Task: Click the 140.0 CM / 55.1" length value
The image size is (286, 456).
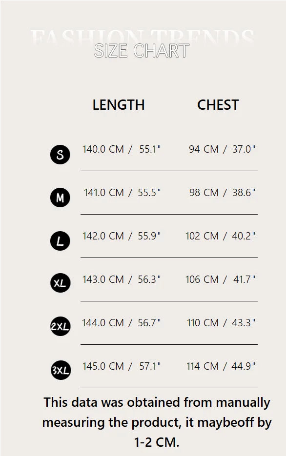Action: [x=122, y=149]
